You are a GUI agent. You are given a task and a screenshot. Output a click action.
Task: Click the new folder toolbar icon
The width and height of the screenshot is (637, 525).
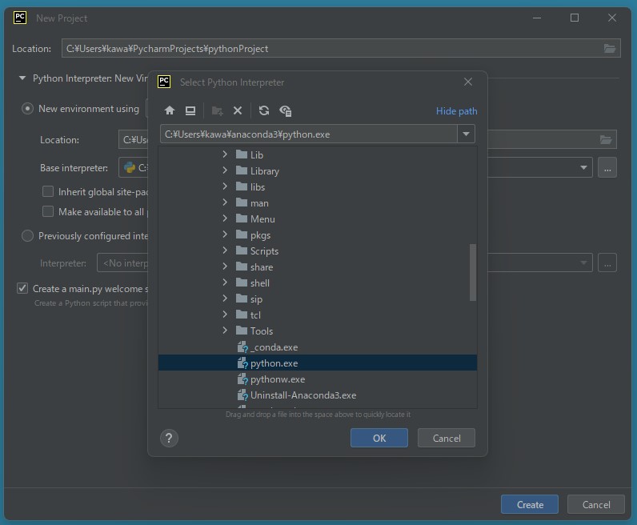218,110
